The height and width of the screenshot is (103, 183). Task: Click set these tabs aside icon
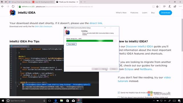[x=6, y=2]
